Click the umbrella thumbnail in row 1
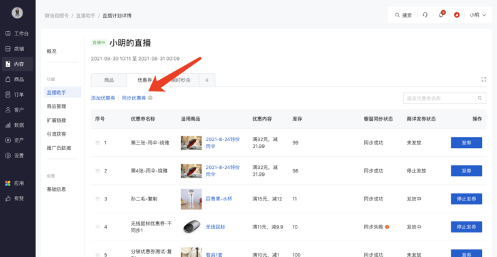This screenshot has width=497, height=257. (x=191, y=142)
